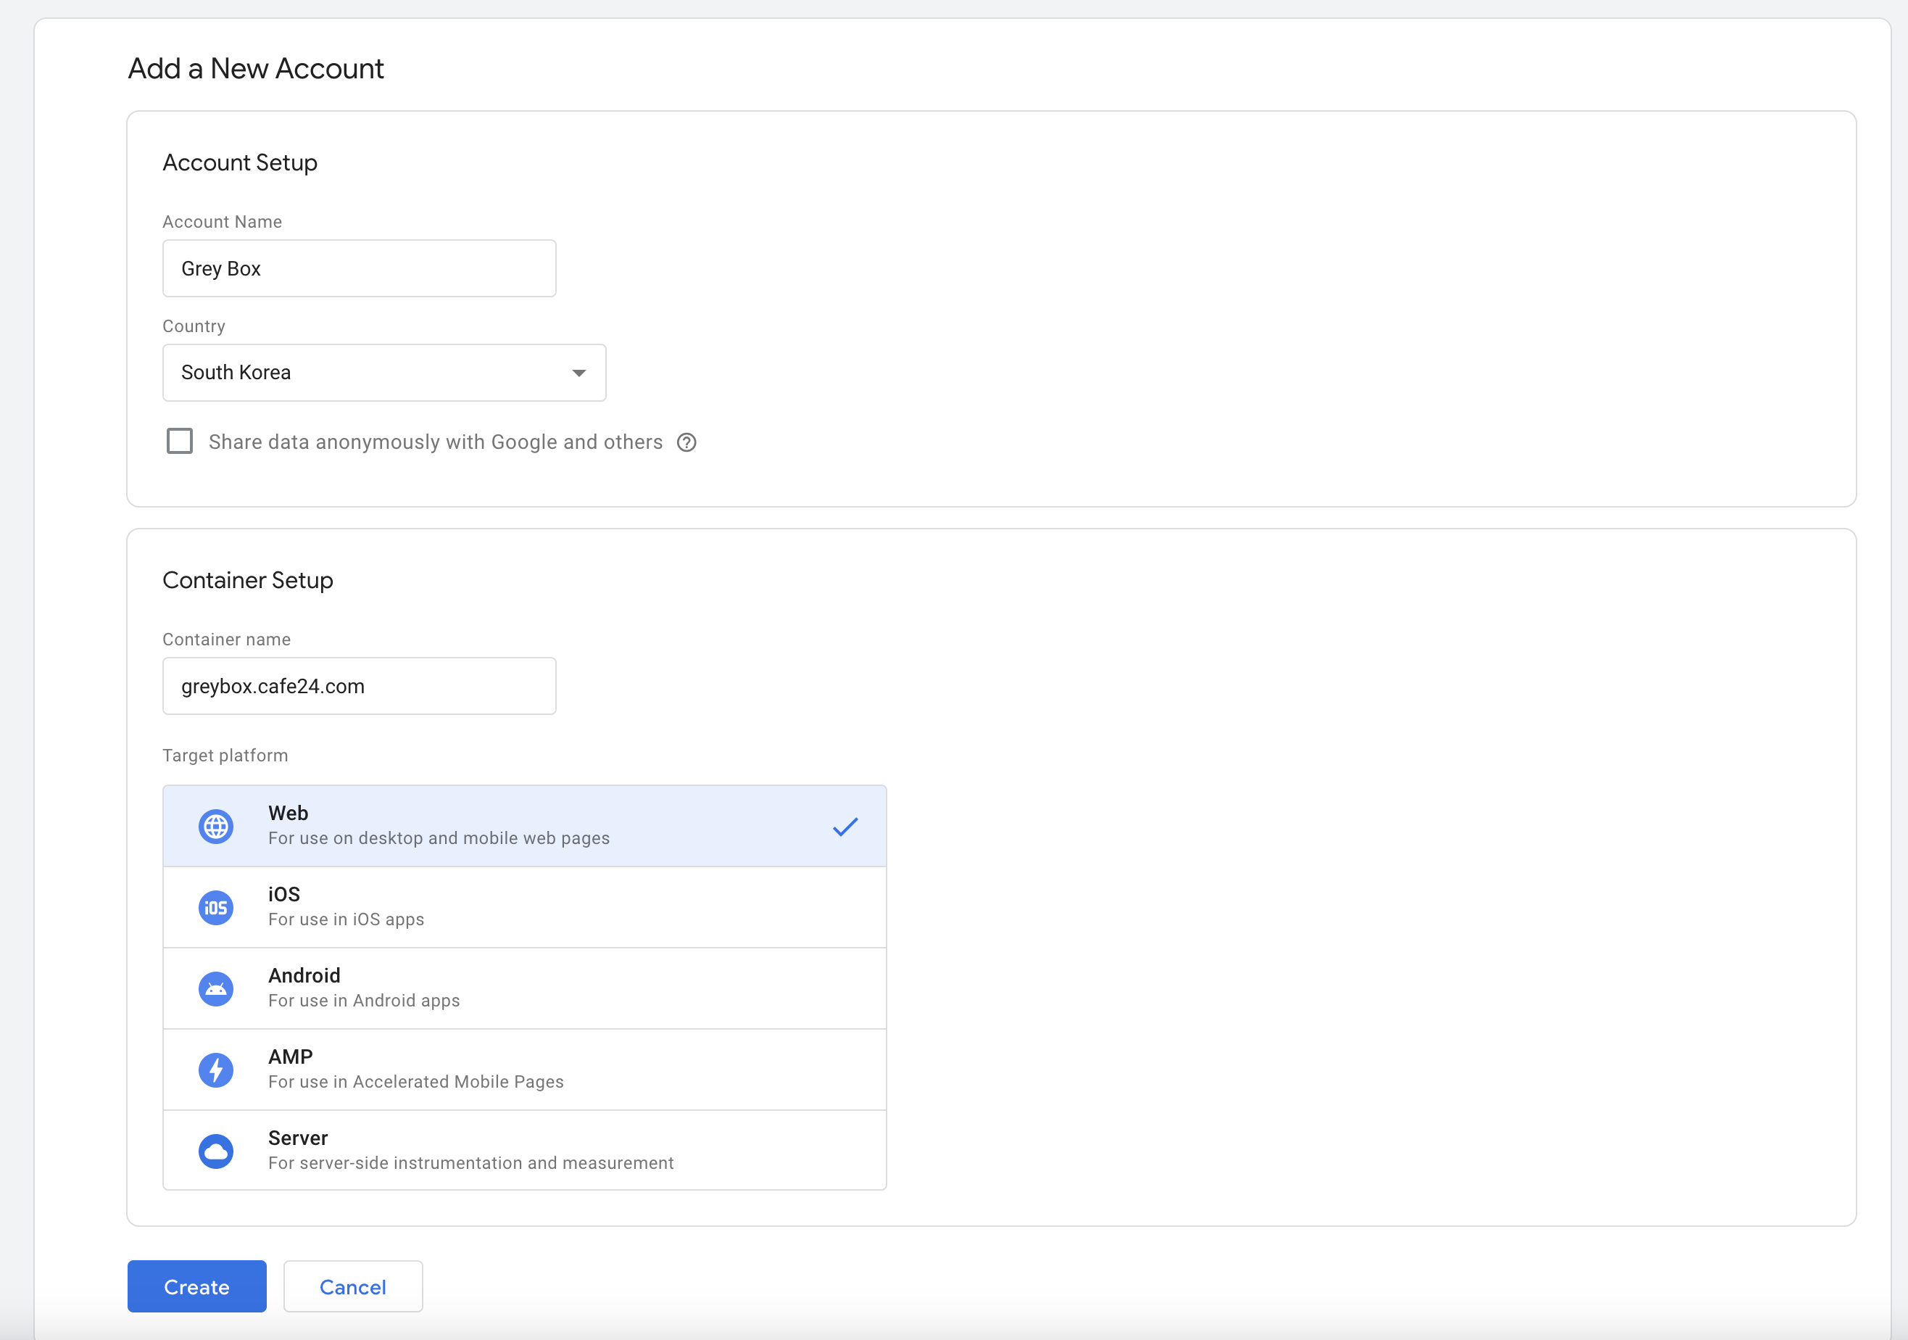Open the Country dropdown arrow

(579, 373)
